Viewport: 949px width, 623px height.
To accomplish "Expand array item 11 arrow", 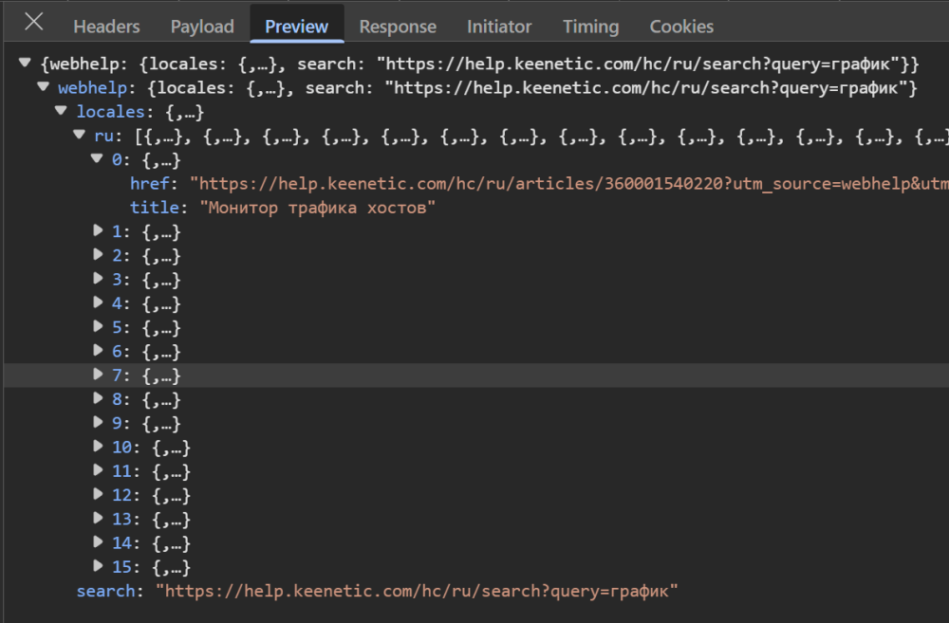I will (98, 469).
